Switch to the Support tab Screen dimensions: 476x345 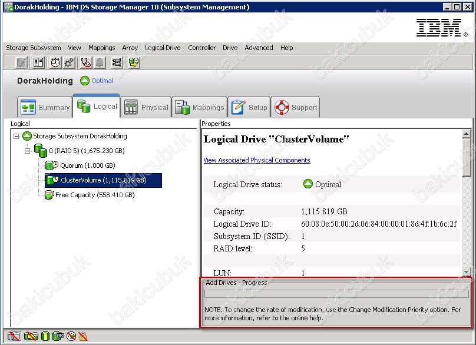point(295,107)
